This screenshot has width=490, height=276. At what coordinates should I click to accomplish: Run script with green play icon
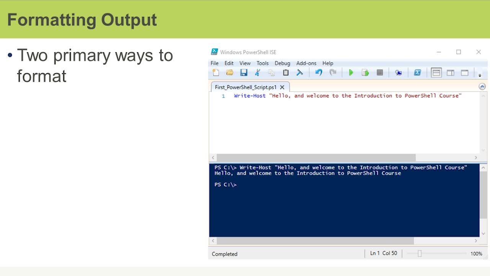(351, 73)
